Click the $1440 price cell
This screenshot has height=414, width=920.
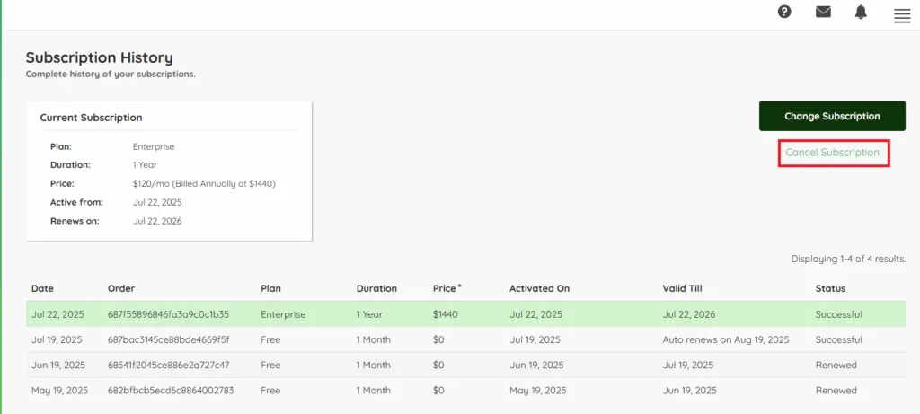446,314
